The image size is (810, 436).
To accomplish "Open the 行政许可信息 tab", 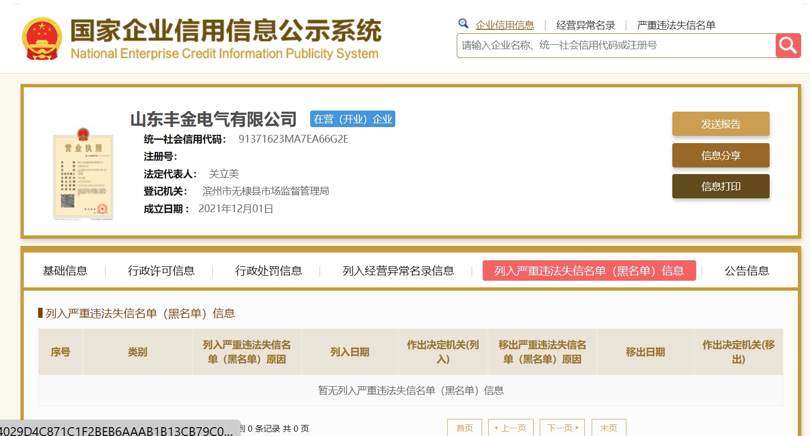I will point(161,271).
